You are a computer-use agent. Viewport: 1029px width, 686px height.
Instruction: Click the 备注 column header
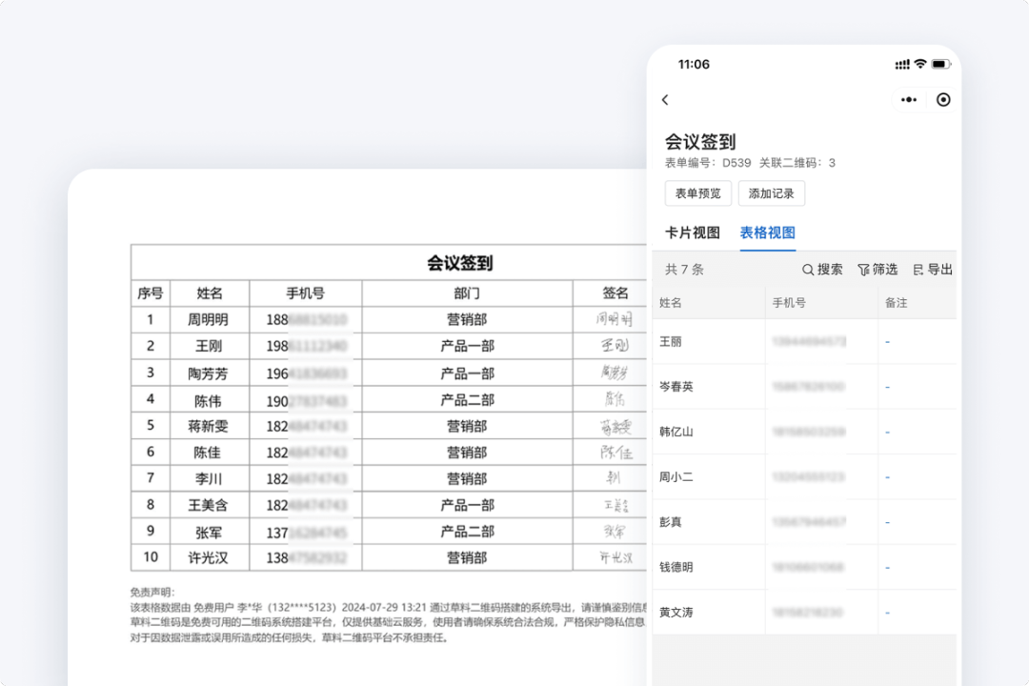click(896, 303)
